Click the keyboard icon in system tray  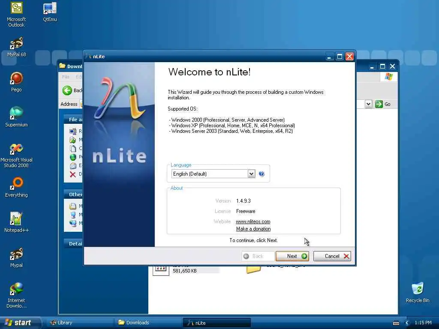pyautogui.click(x=396, y=323)
